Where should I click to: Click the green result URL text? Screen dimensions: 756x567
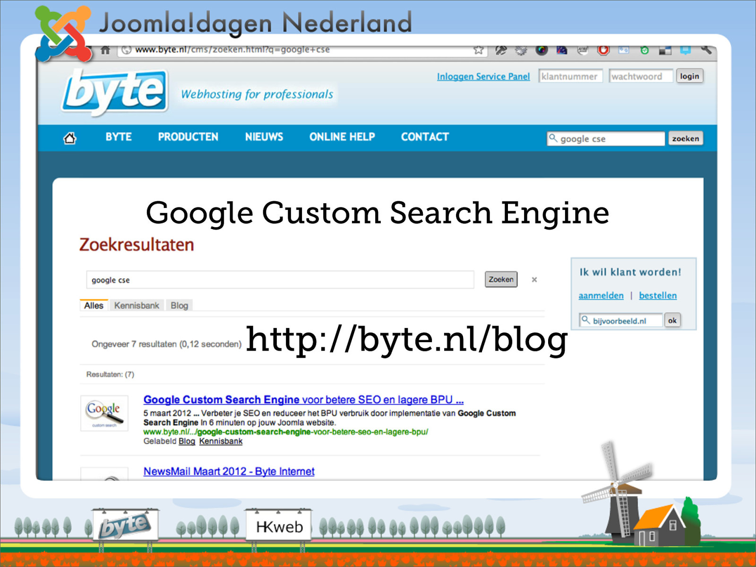[285, 432]
